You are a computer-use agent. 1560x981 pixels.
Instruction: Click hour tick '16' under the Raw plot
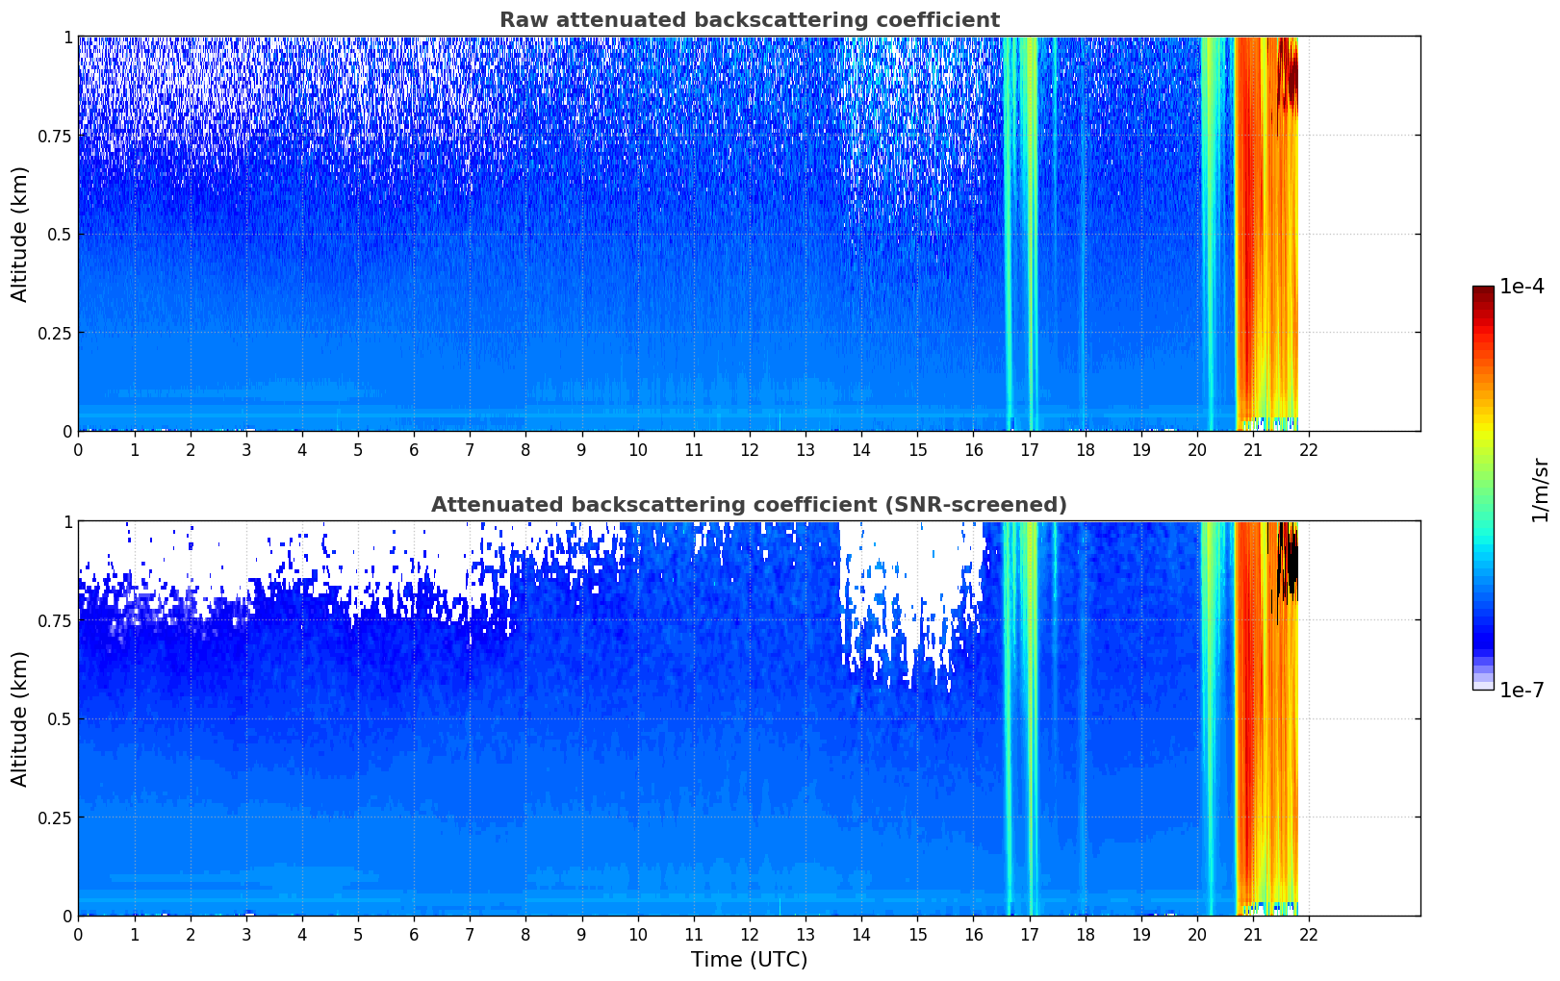[973, 449]
